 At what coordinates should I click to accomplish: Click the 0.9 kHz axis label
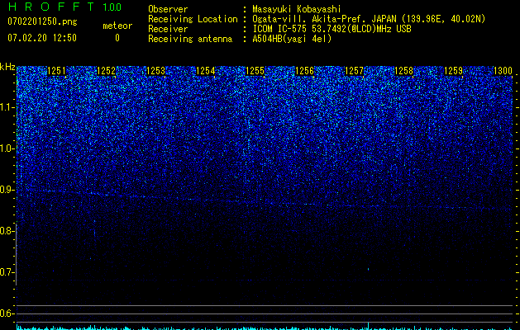[7, 190]
